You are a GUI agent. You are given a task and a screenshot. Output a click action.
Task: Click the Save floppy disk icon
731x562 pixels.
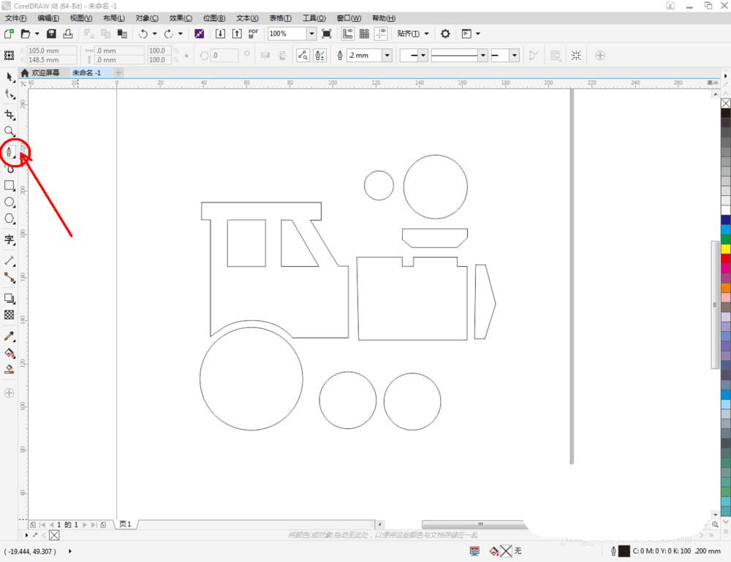tap(51, 34)
